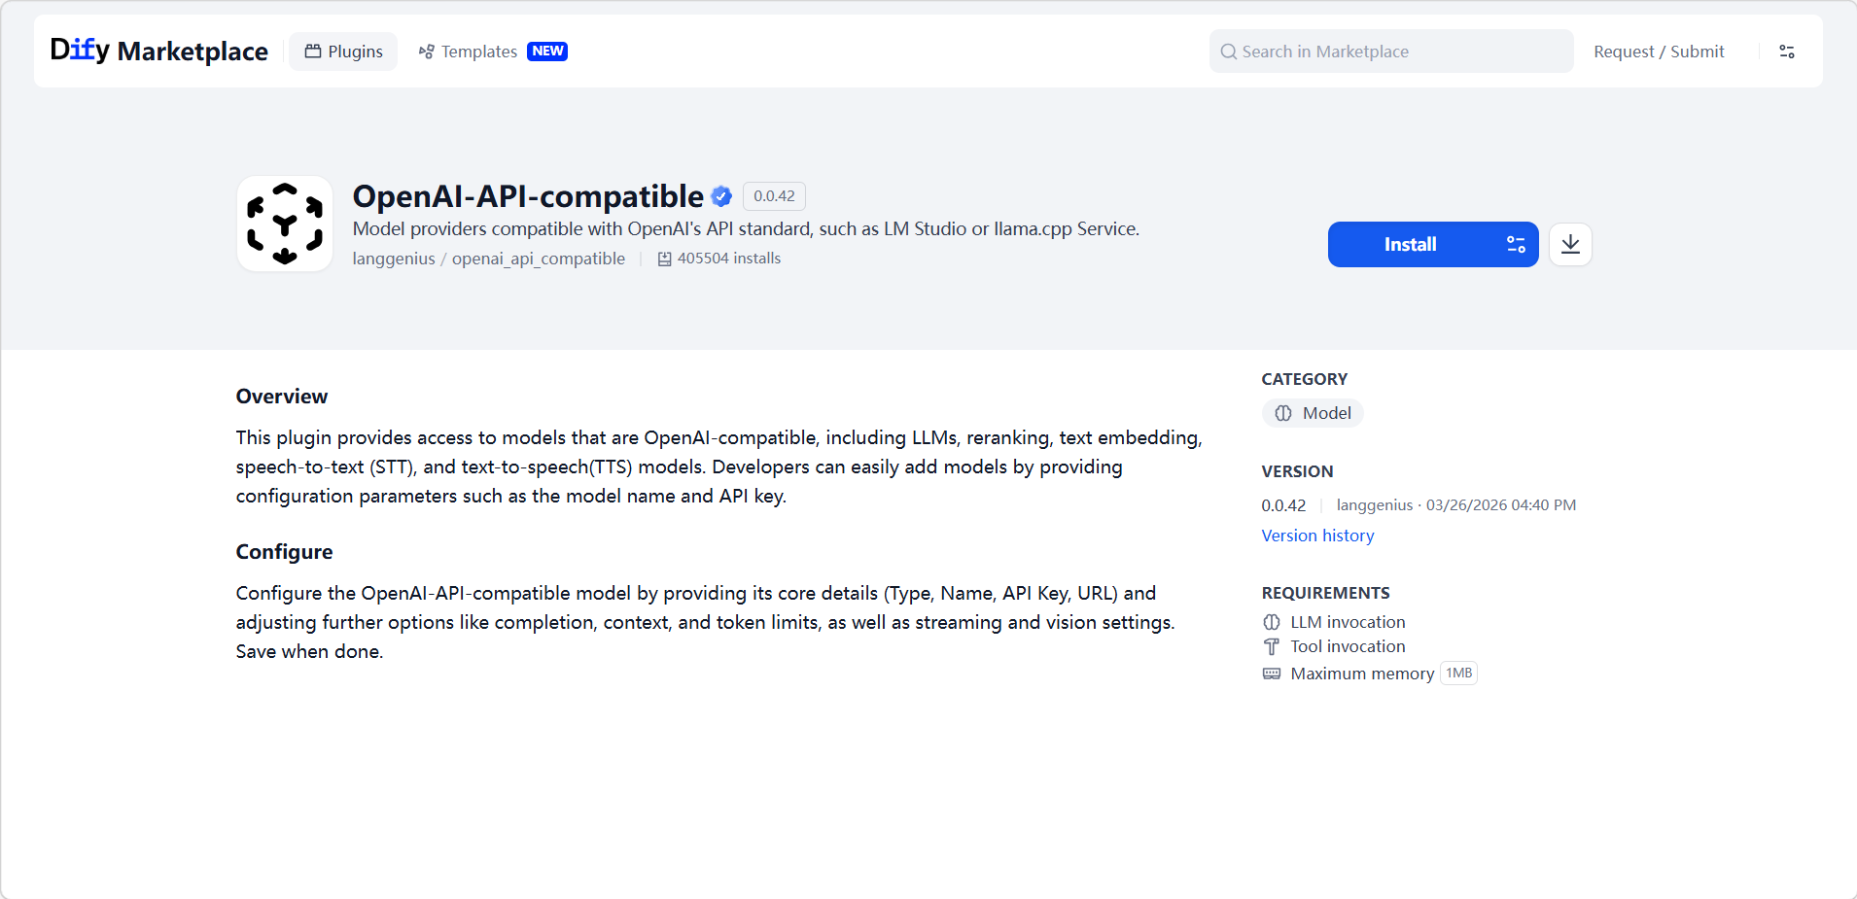Click the 0.0.42 version badge by title
1857x899 pixels.
click(774, 196)
